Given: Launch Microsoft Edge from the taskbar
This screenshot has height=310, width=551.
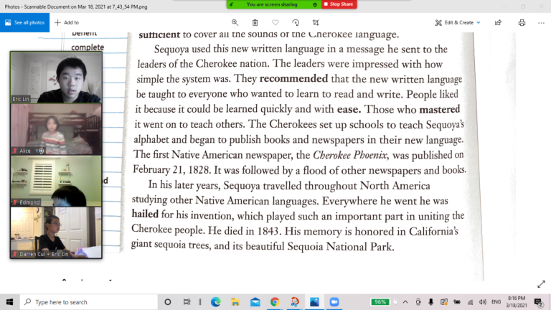Looking at the screenshot, I should [216, 302].
